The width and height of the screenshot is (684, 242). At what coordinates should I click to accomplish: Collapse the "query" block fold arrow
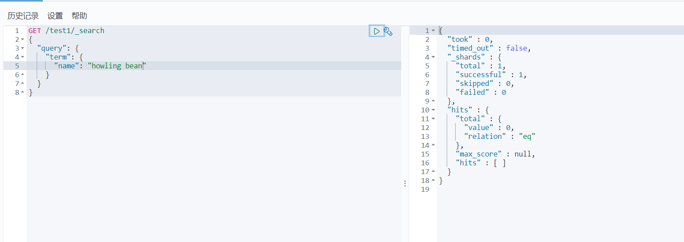(x=23, y=48)
